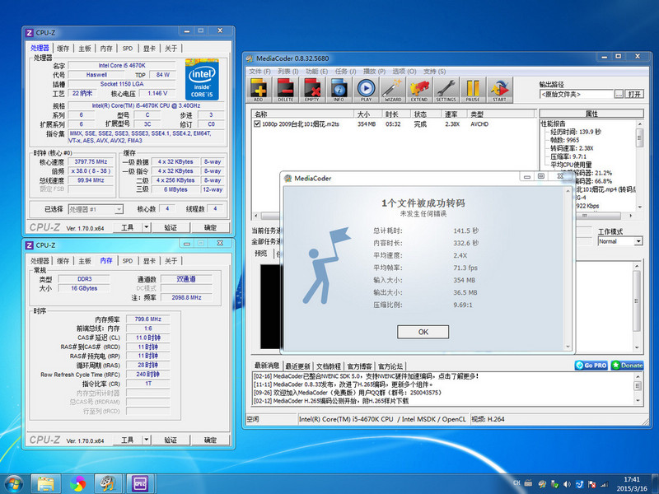This screenshot has width=659, height=494.
Task: Open the 文件 (F) menu in MediaCoder
Action: coord(259,71)
